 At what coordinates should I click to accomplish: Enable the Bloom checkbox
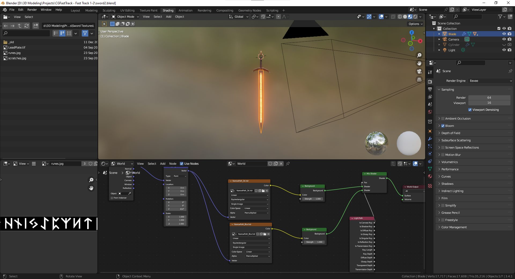443,126
